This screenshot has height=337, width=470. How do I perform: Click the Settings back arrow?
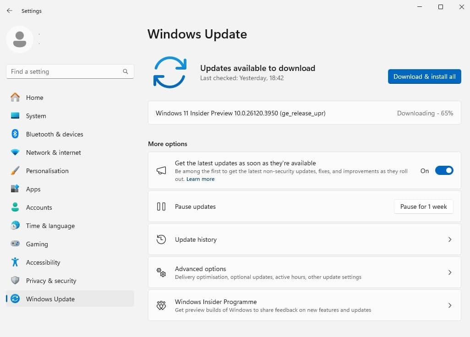[x=10, y=11]
